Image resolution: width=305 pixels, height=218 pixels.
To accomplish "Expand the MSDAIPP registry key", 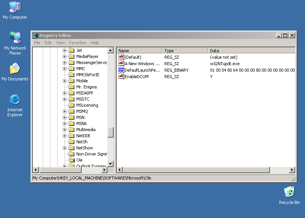I will [x=64, y=93].
